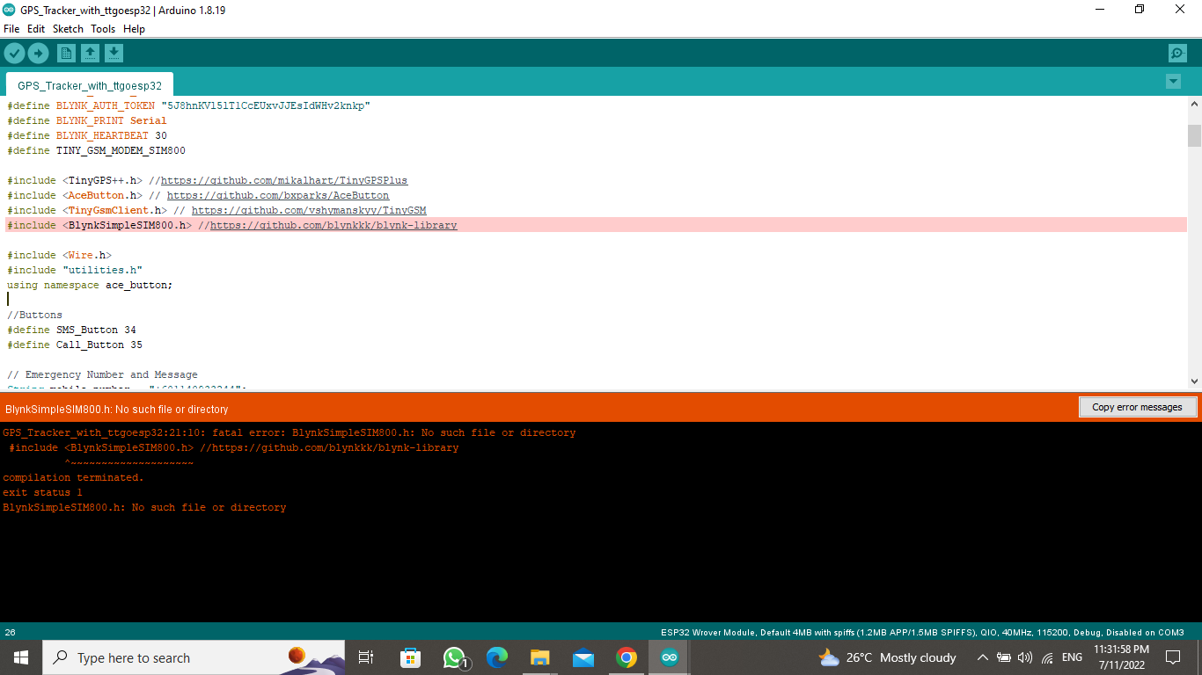1202x675 pixels.
Task: Open weather widget showing 26°C
Action: (887, 657)
